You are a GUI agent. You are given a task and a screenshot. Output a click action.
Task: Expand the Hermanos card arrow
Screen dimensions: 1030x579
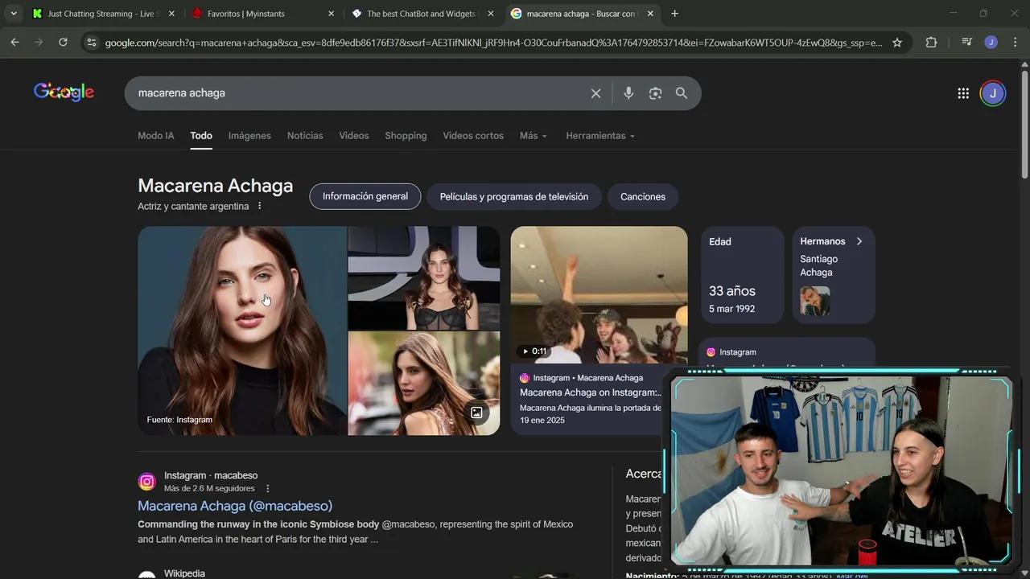pyautogui.click(x=859, y=241)
